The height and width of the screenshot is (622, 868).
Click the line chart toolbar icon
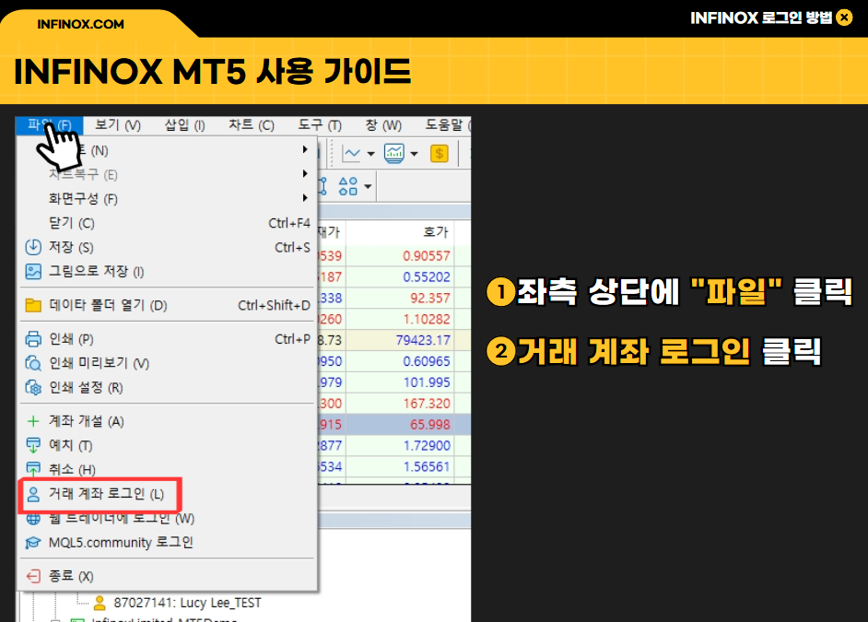coord(351,153)
